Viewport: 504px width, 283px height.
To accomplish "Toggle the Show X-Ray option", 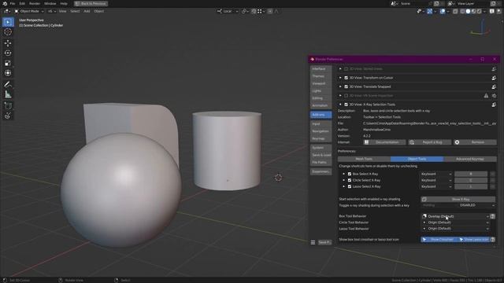I will pos(458,199).
